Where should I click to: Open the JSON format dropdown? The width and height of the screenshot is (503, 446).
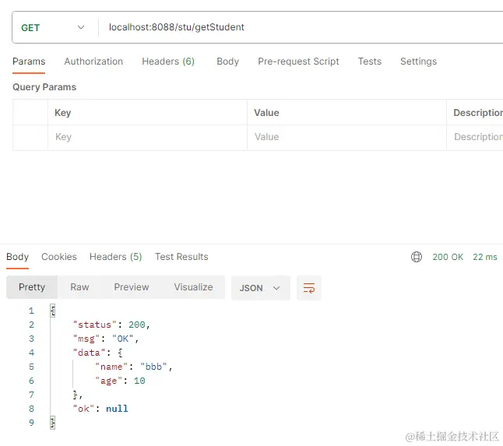click(x=261, y=288)
